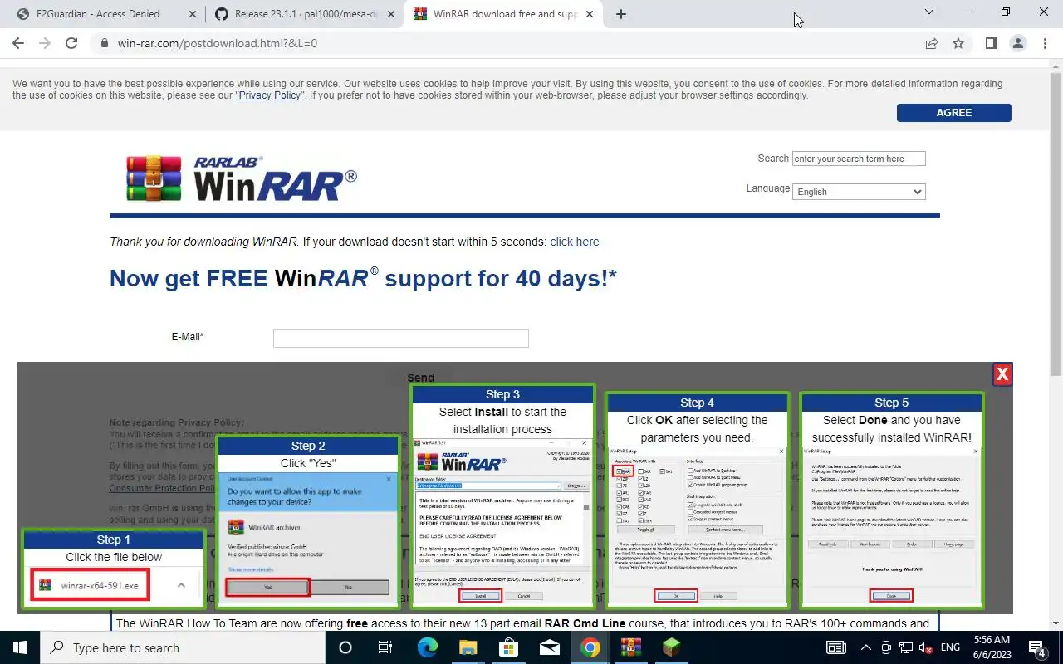Click the RARLAB WinRAR logo
This screenshot has width=1063, height=664.
(x=242, y=178)
